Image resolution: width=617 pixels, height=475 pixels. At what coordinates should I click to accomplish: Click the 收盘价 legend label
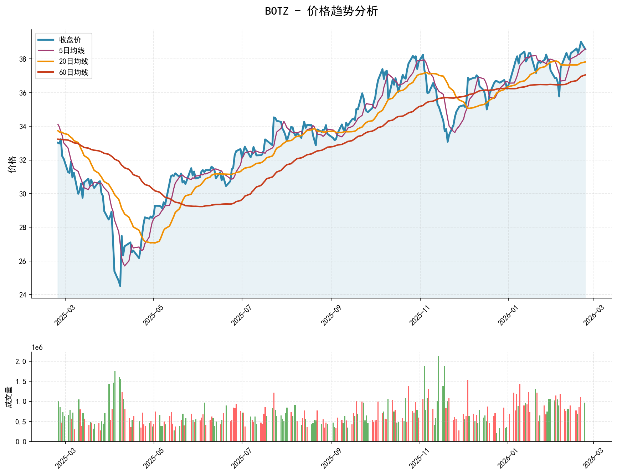pos(70,40)
